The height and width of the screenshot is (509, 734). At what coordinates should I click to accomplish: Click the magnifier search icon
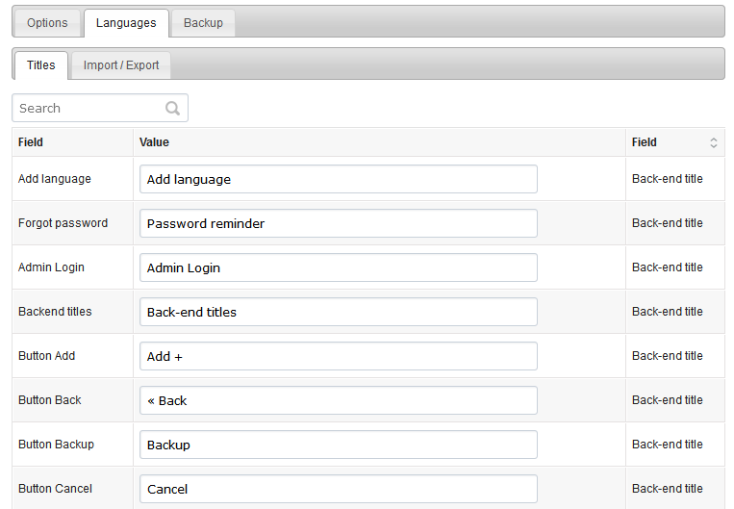172,108
